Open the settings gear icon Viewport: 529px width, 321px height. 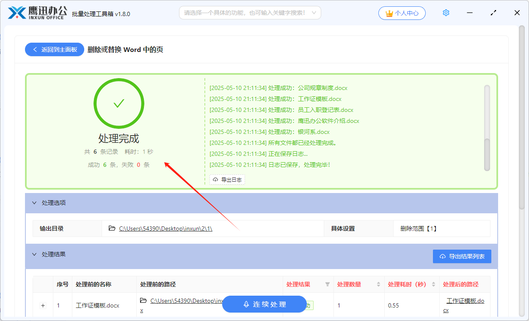[446, 13]
